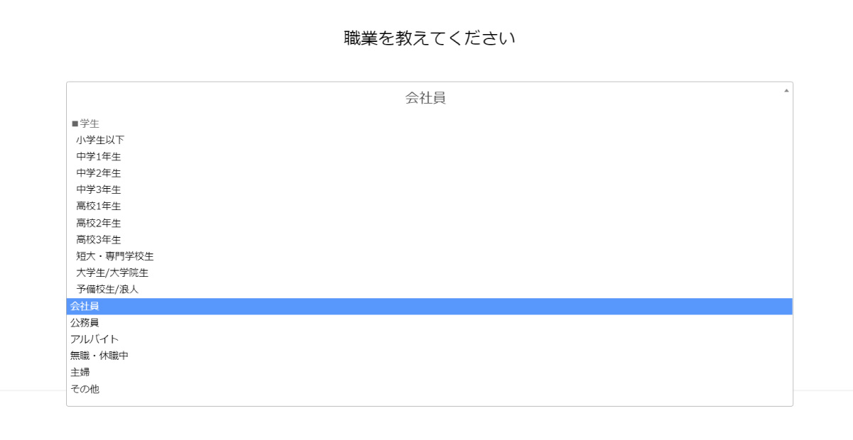Pick 高校3年生 from the list

pyautogui.click(x=99, y=239)
